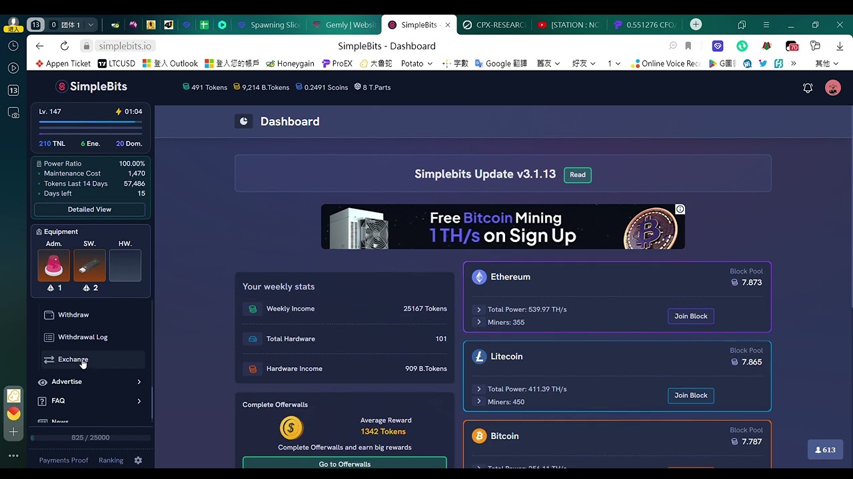Expand the FAQ submenu

point(89,400)
